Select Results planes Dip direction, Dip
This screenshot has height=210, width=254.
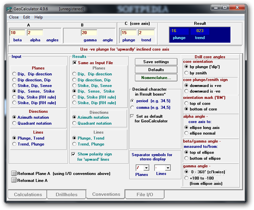pyautogui.click(x=74, y=80)
